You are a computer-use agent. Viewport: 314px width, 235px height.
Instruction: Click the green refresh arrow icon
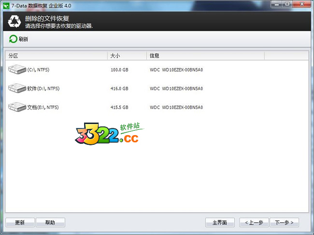tap(13, 39)
